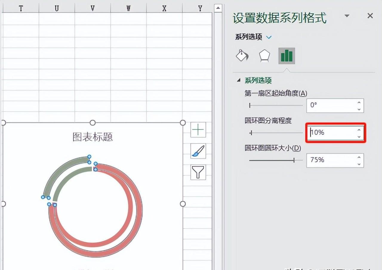
Task: Click the chart's right-middle resize handle
Action: click(183, 204)
